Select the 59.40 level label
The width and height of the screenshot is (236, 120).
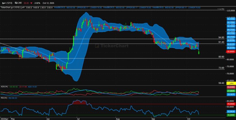click(221, 83)
